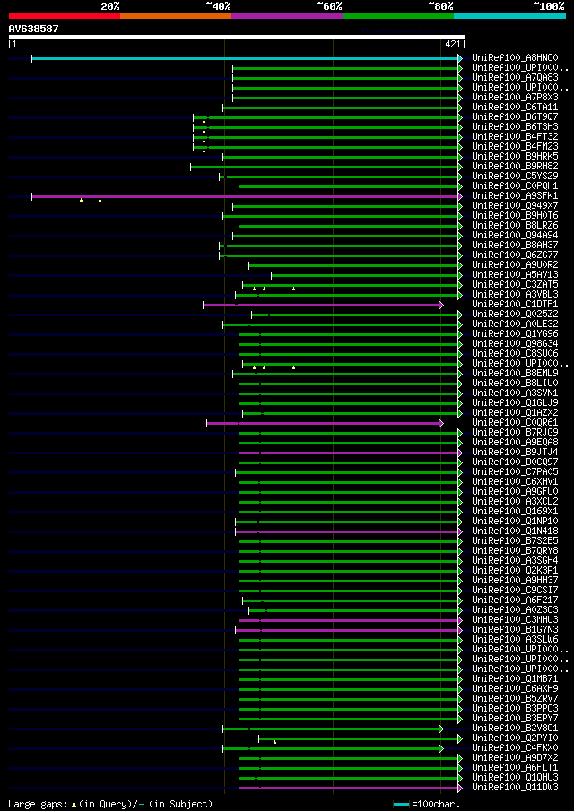Select the UniRef100_B2V8C1 label
Screen dimensions: 574x811
click(x=515, y=729)
